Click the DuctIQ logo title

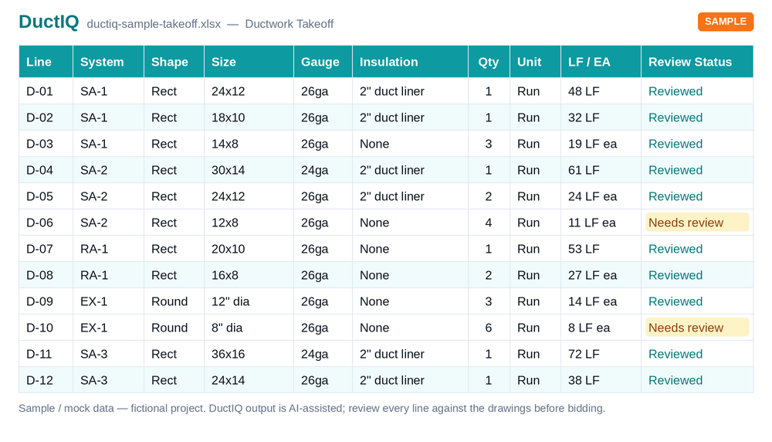click(49, 22)
